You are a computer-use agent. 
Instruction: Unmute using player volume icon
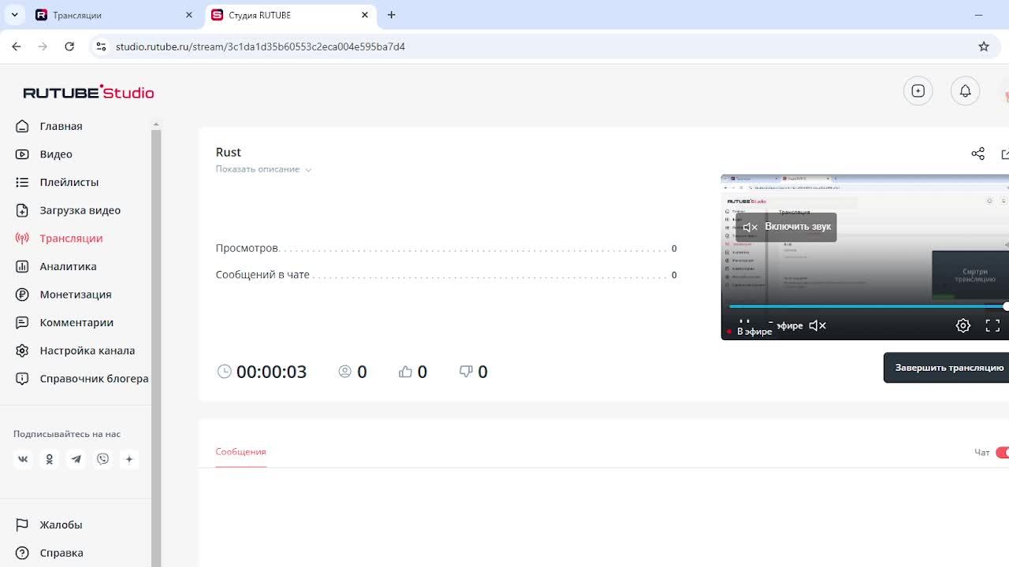817,325
